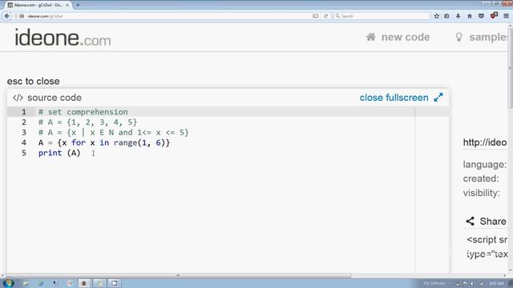
Task: Open the 'new code' link
Action: pos(406,38)
